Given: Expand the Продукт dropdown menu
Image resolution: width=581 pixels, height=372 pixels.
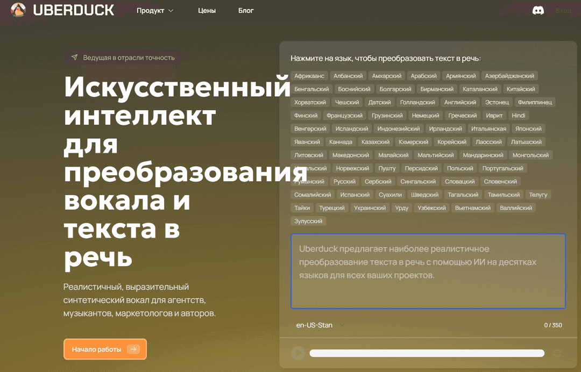Looking at the screenshot, I should (x=154, y=10).
